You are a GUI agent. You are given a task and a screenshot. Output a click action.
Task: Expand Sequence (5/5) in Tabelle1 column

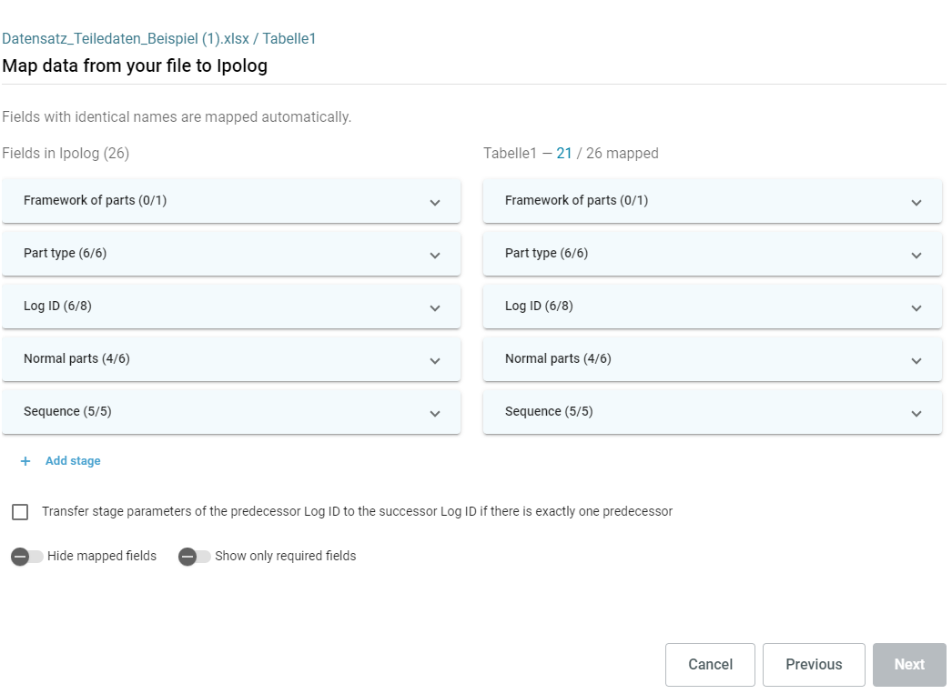[712, 412]
